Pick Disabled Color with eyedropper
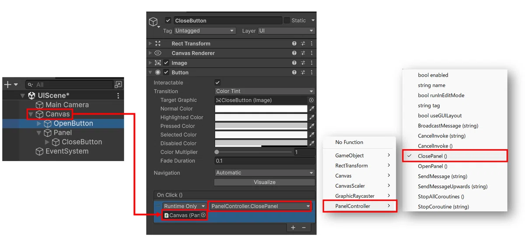The height and width of the screenshot is (242, 525). (312, 143)
